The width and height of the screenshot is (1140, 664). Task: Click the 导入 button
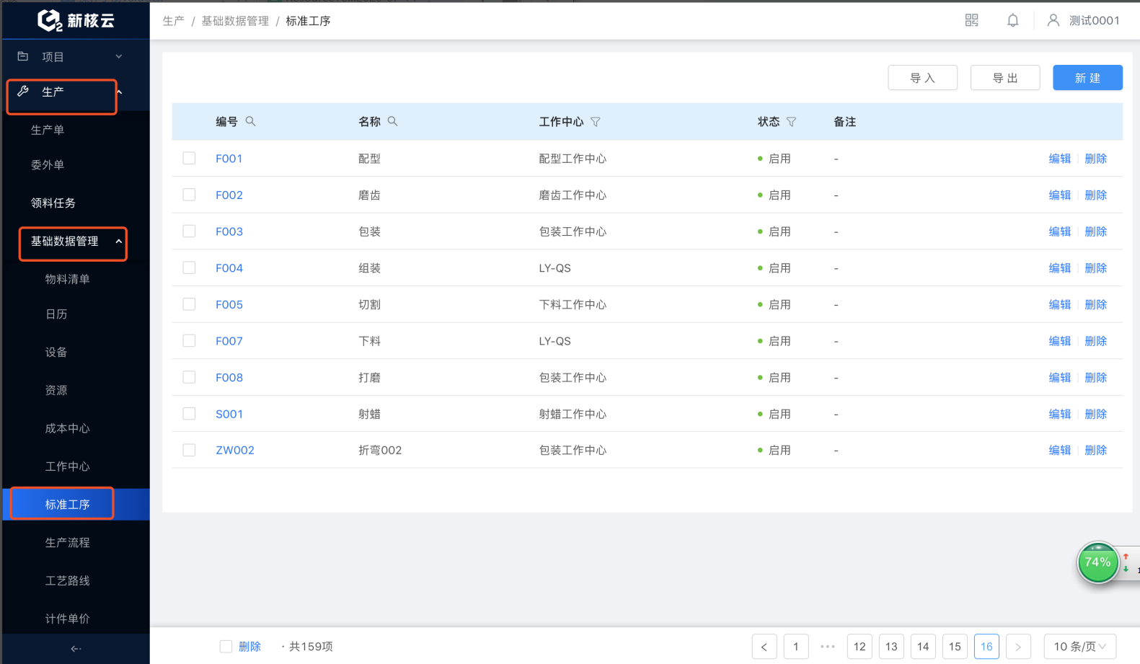tap(923, 78)
